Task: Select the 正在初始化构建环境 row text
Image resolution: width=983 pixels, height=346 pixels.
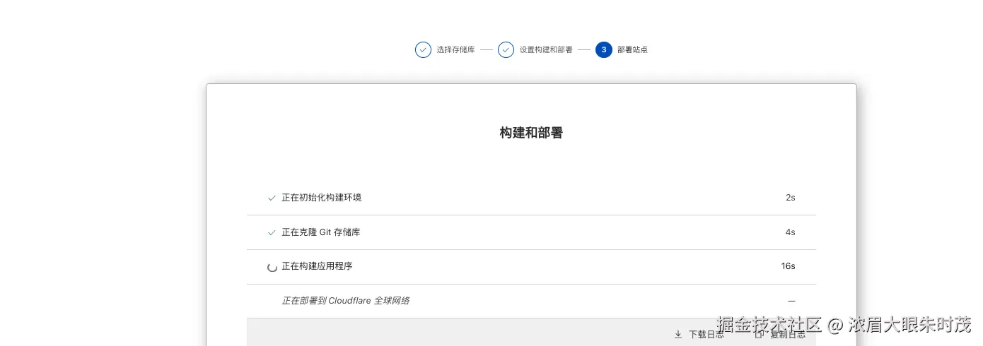Action: click(x=322, y=198)
